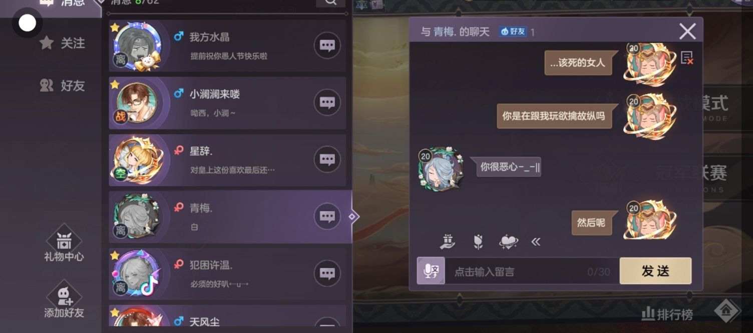Open 排行榜 leaderboard
The height and width of the screenshot is (333, 753).
coord(667,314)
